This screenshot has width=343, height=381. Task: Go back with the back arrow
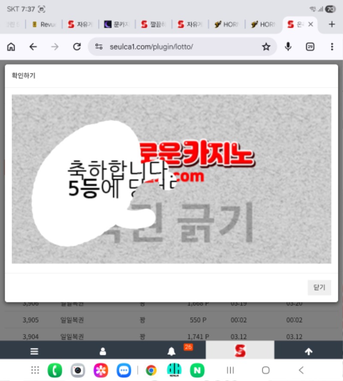[x=33, y=47]
